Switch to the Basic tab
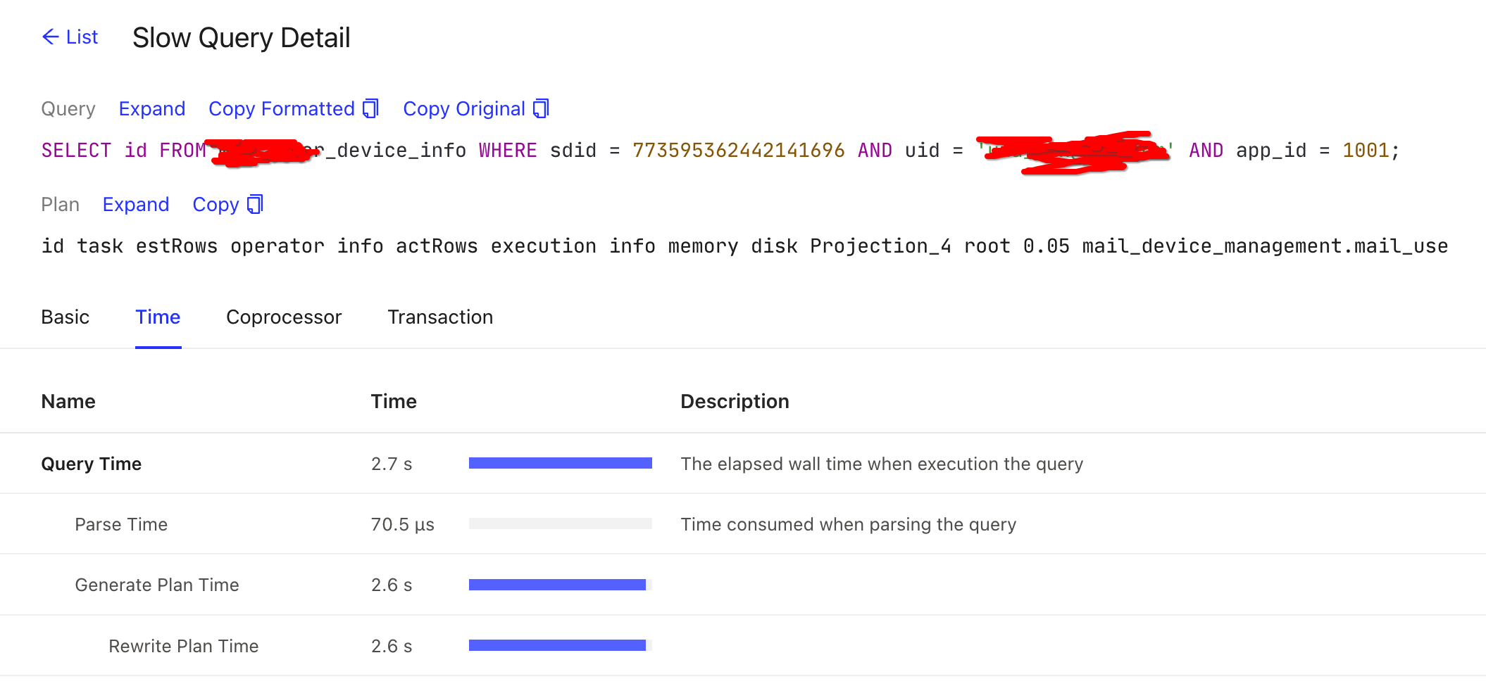This screenshot has height=698, width=1486. tap(65, 317)
